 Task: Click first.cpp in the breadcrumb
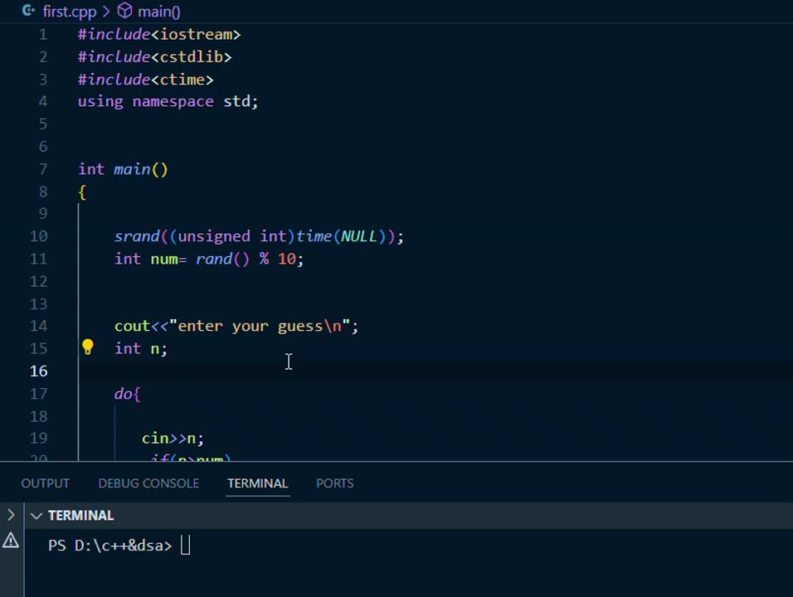coord(70,11)
